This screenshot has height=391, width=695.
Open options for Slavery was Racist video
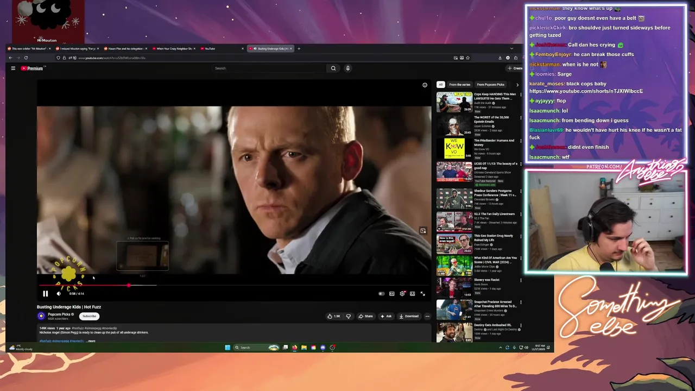click(521, 281)
